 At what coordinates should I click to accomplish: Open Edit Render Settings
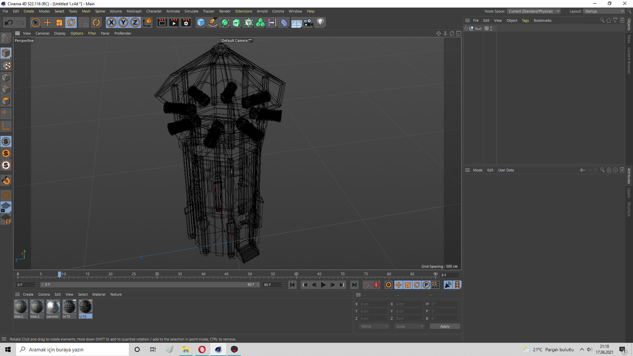186,22
